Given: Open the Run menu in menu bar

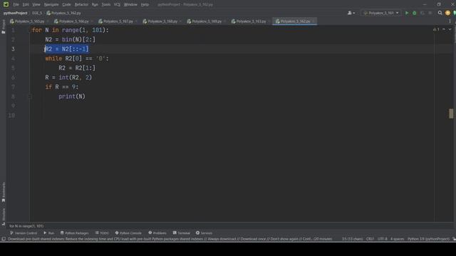Looking at the screenshot, I should tap(95, 4).
